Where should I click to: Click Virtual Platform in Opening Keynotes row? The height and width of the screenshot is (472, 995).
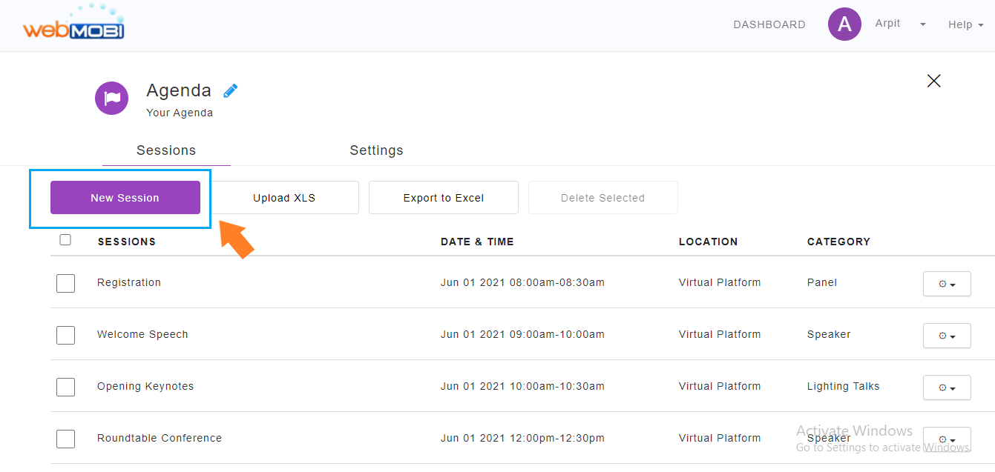tap(720, 386)
